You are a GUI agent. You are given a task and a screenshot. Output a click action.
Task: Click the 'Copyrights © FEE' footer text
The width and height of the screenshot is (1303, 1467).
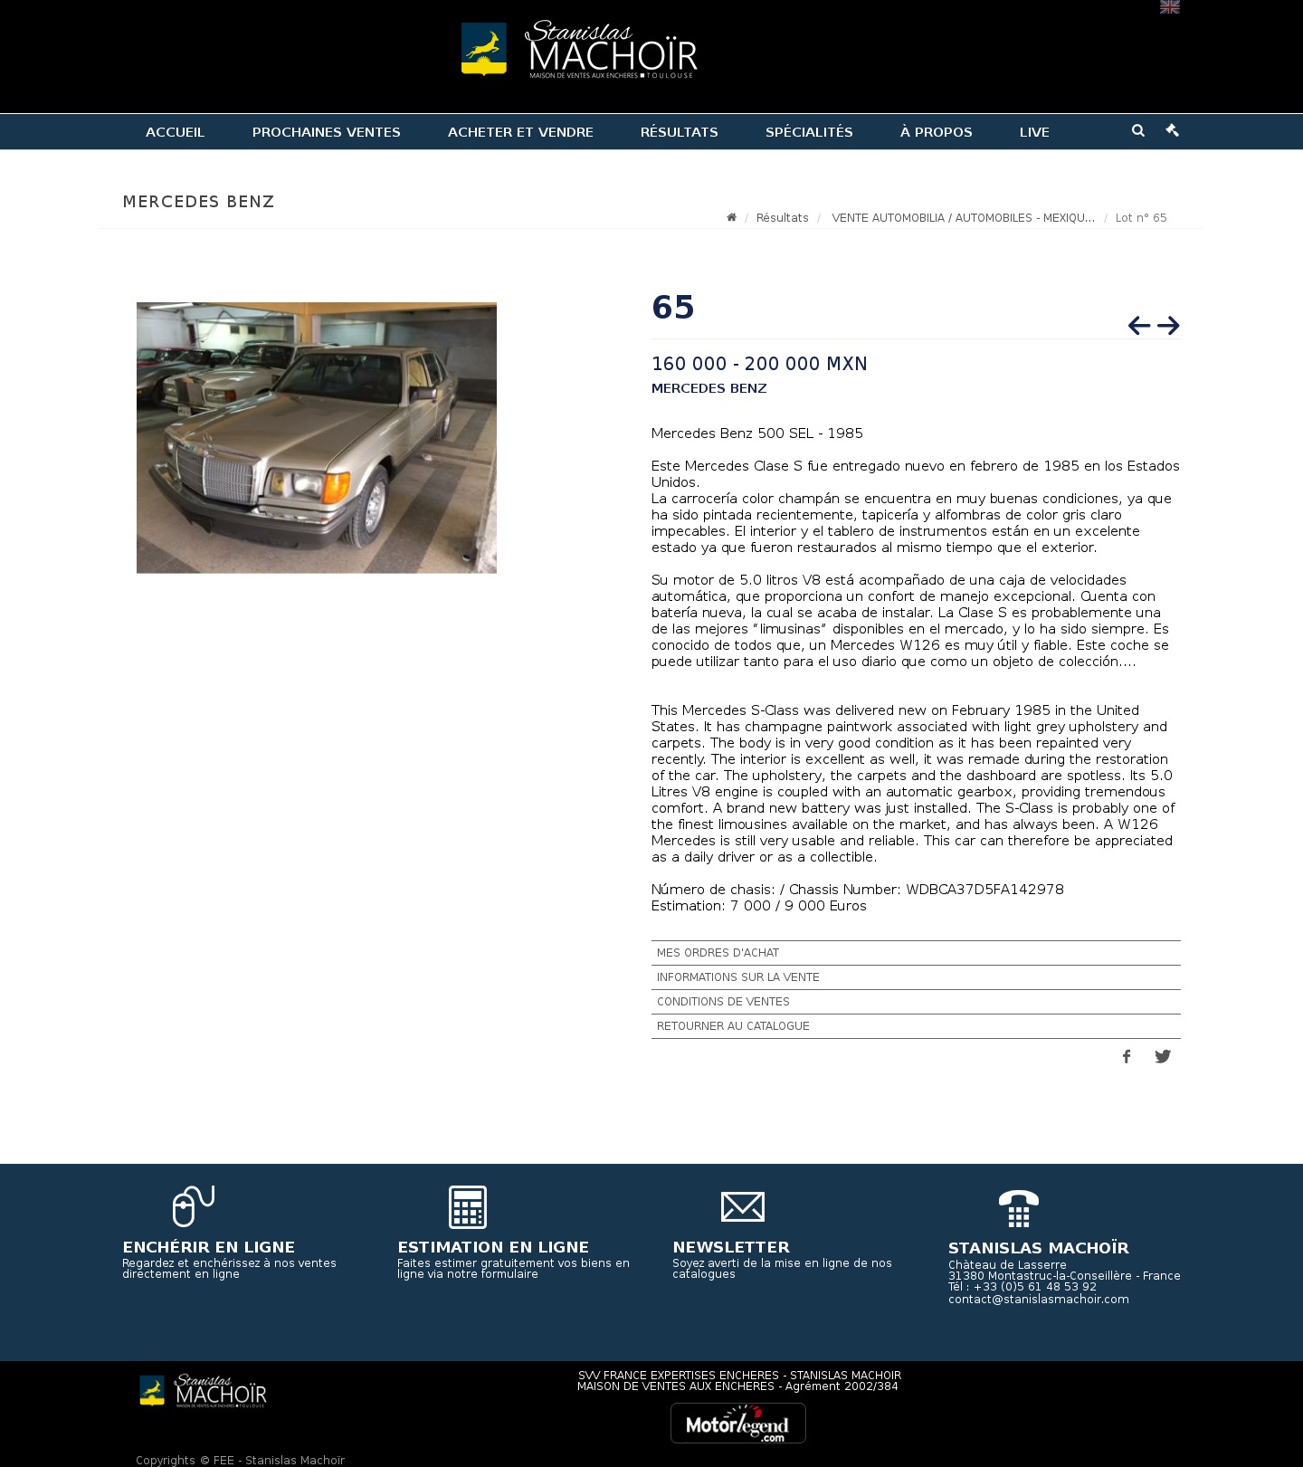point(240,1461)
